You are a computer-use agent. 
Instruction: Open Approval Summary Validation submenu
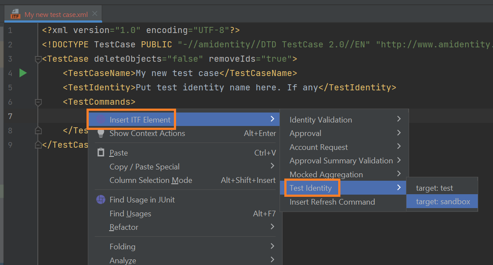click(344, 161)
